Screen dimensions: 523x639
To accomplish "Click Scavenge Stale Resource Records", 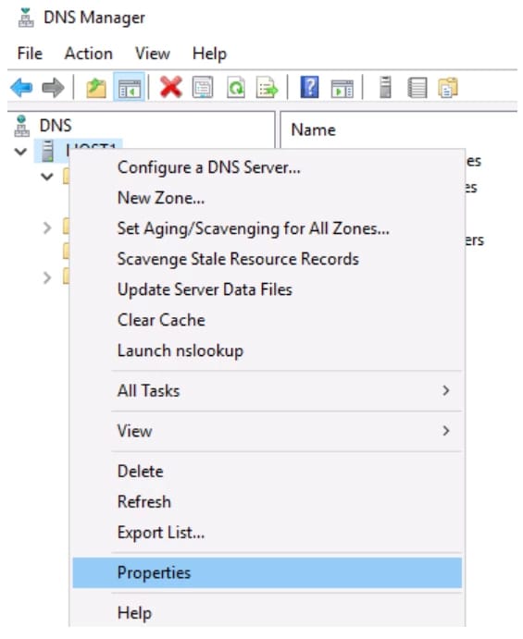I will [238, 259].
